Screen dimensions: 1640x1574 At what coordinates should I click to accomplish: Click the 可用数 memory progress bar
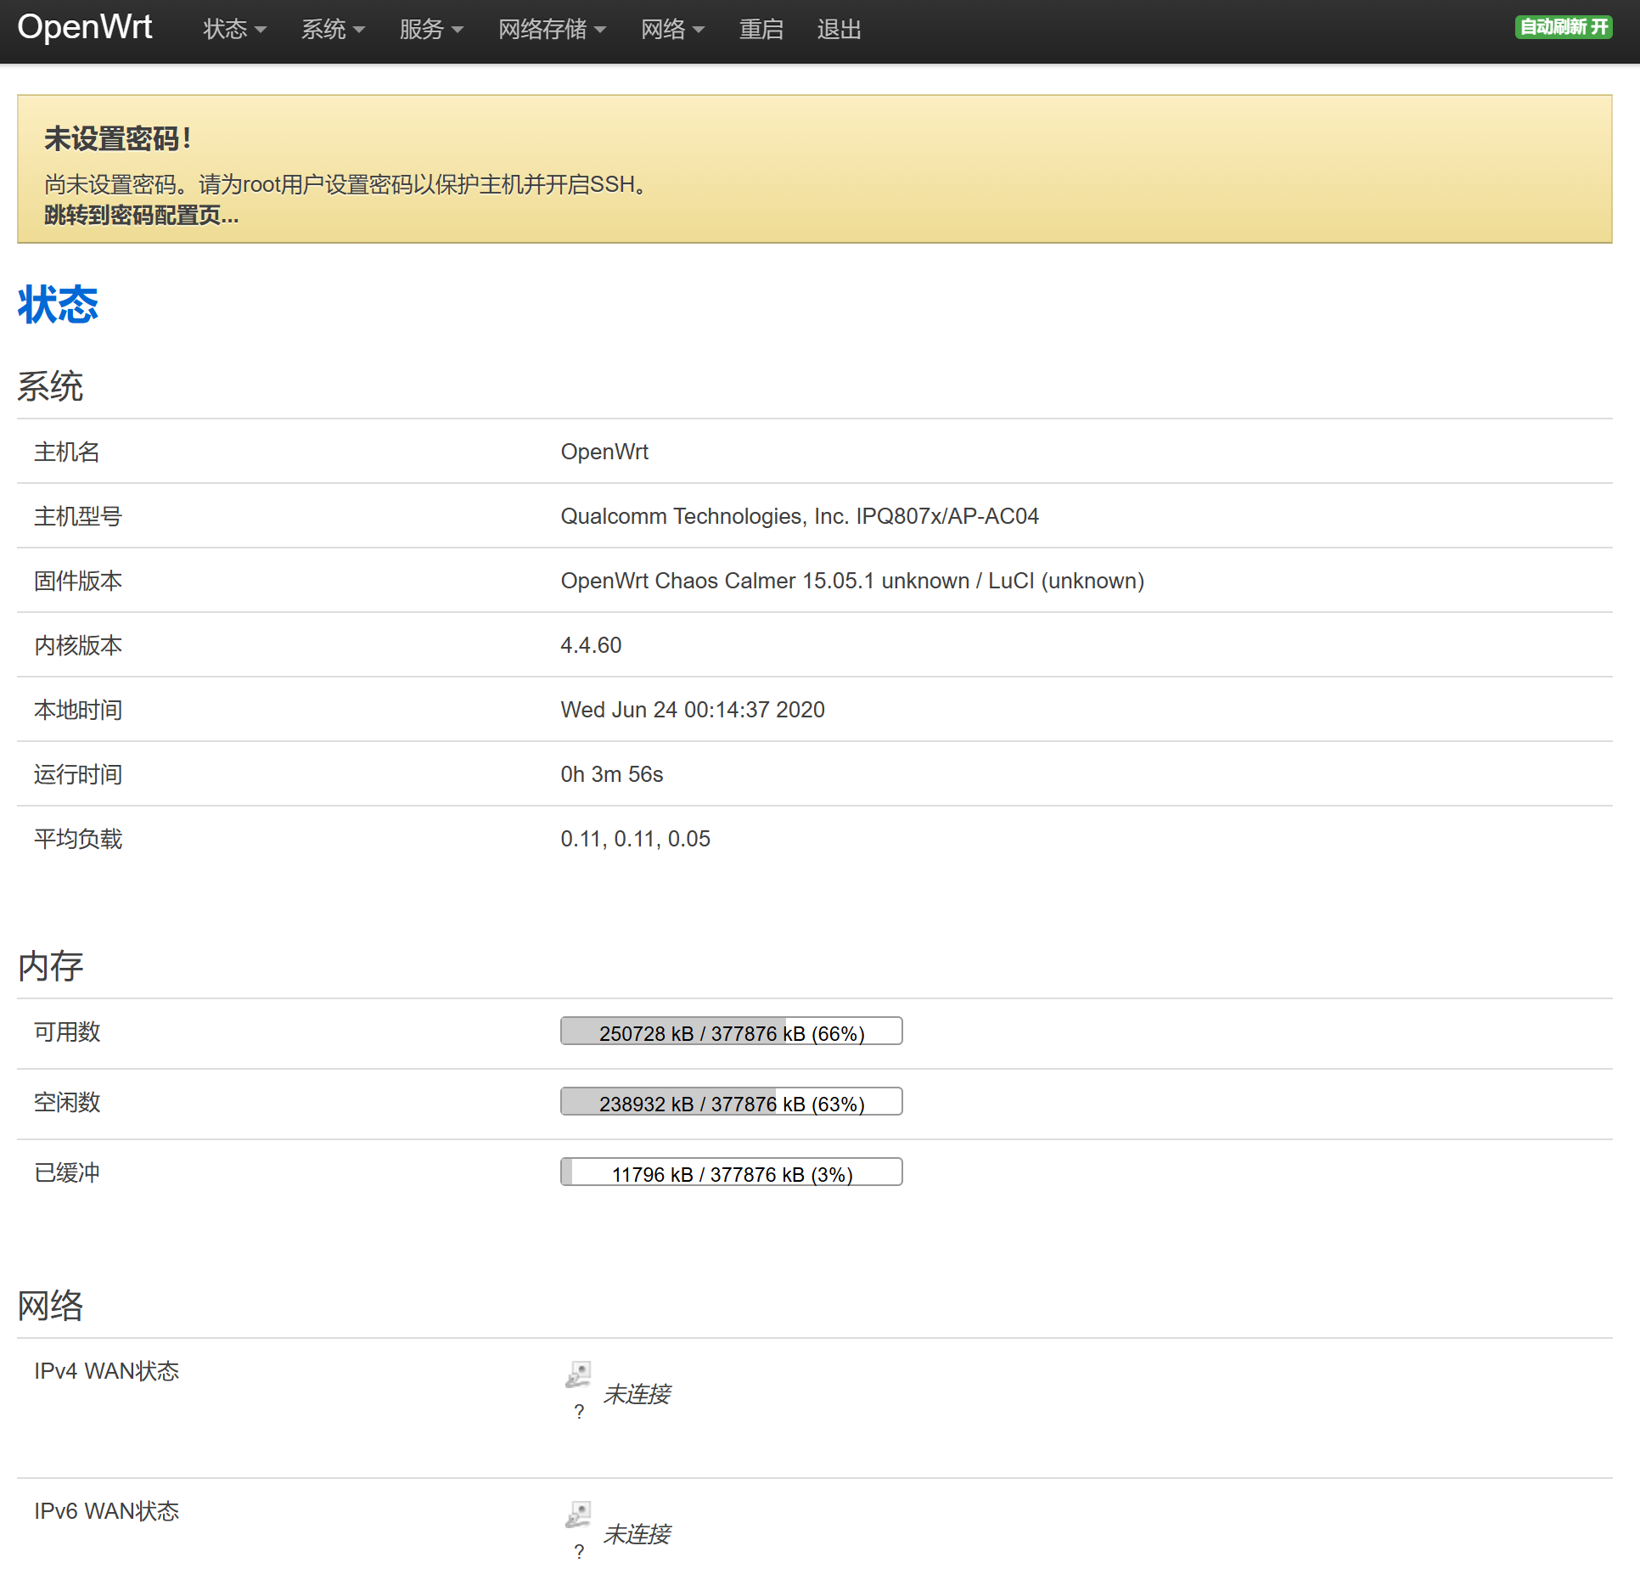[732, 1032]
